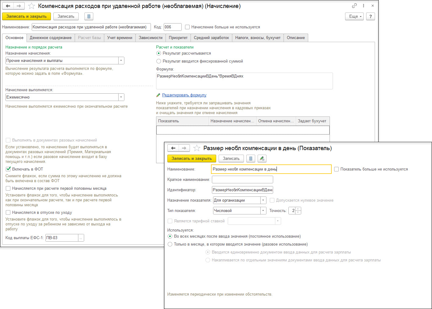Select Результат рассчитывается radio option
The image size is (432, 309).
(159, 53)
